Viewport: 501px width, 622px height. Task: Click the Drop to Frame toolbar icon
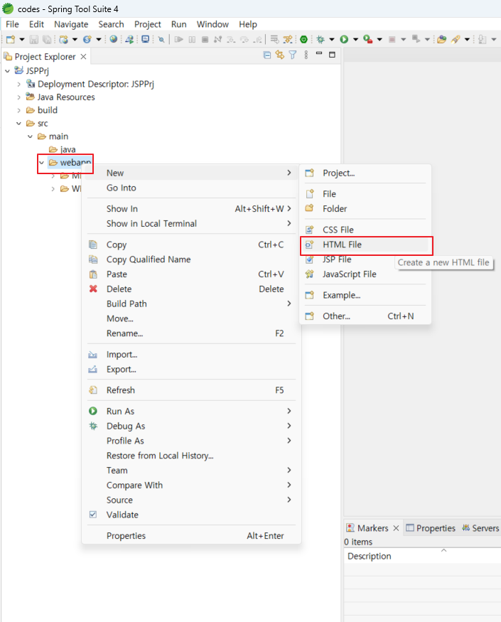click(x=274, y=39)
